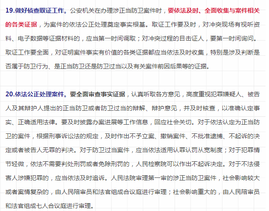Click the words "电子数据等证据材料的"
269x211 pixels.
point(49,38)
